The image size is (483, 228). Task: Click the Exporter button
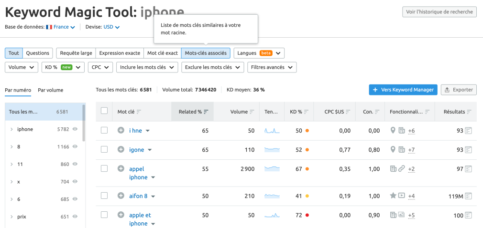point(459,90)
